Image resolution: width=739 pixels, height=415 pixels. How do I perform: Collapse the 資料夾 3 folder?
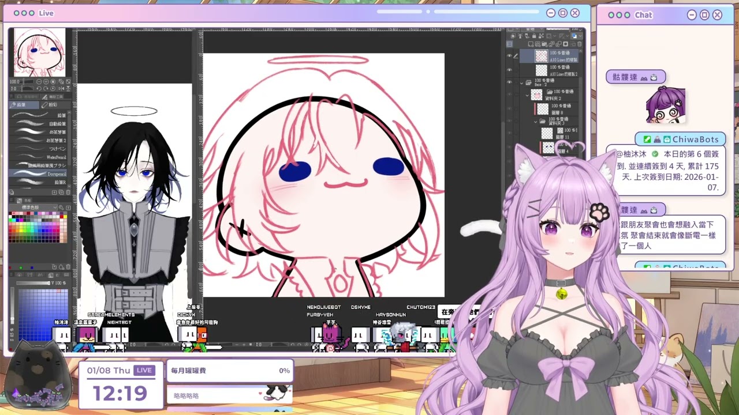(535, 122)
